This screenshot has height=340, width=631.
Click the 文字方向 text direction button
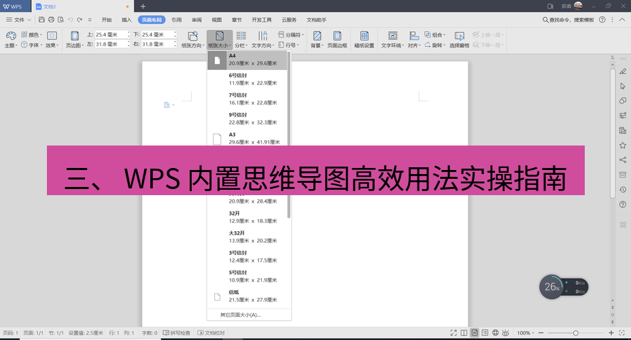pyautogui.click(x=262, y=39)
